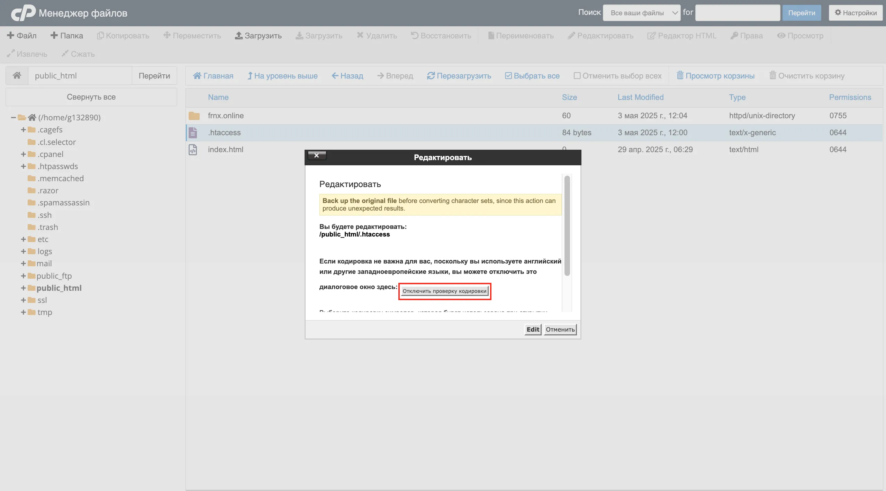Toggle Select All (Выбрать все)
Screen dimensions: 886x491
532,76
